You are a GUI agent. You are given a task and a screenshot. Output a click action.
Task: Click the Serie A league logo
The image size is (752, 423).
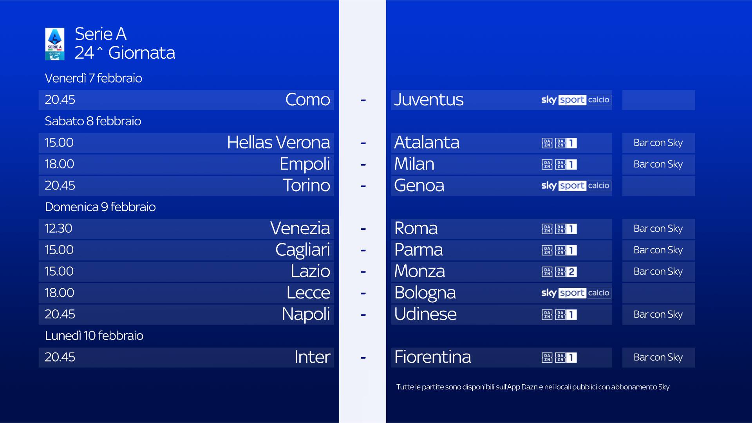(55, 44)
